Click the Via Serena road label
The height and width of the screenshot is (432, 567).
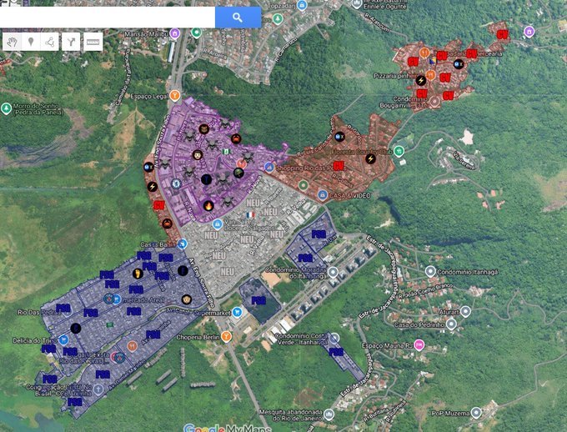(x=464, y=159)
